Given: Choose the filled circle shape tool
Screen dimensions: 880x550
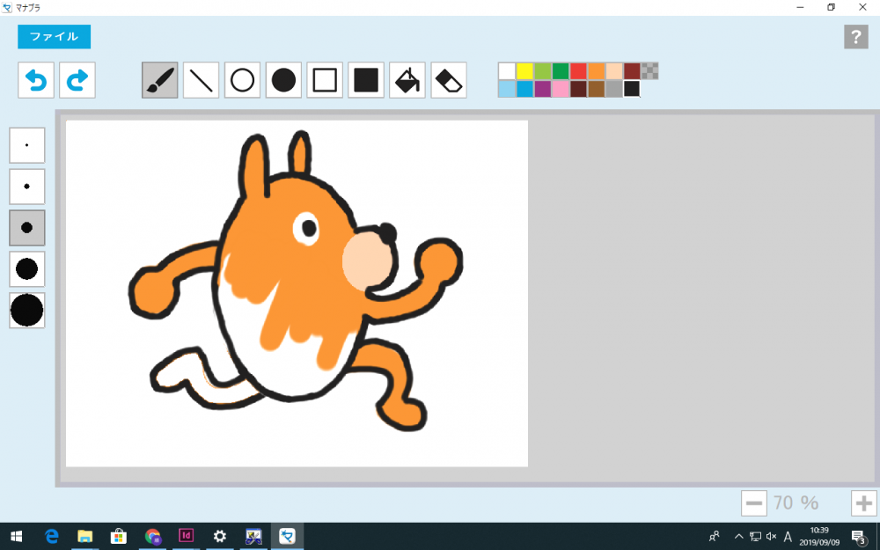Looking at the screenshot, I should (283, 80).
